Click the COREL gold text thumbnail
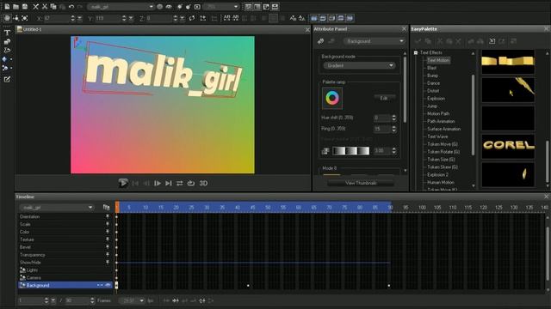 tap(508, 145)
